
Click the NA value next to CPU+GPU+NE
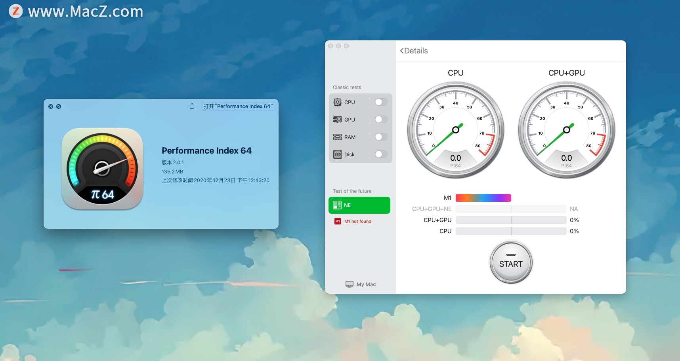(x=574, y=209)
